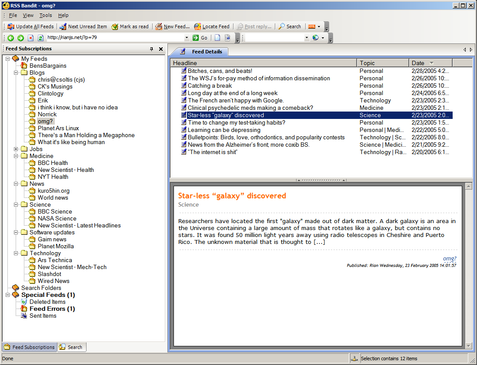Click the Deleted Items recycle icon
The height and width of the screenshot is (365, 477).
[x=24, y=302]
